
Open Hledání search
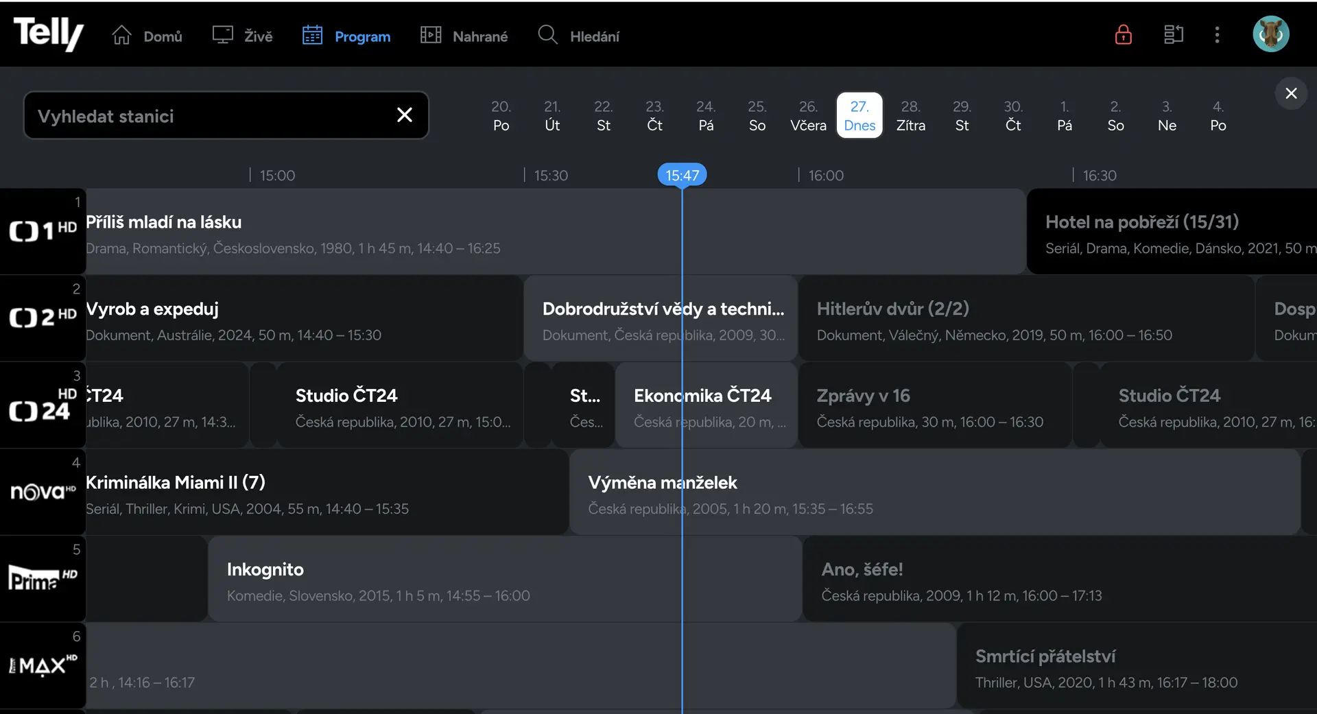(x=578, y=36)
